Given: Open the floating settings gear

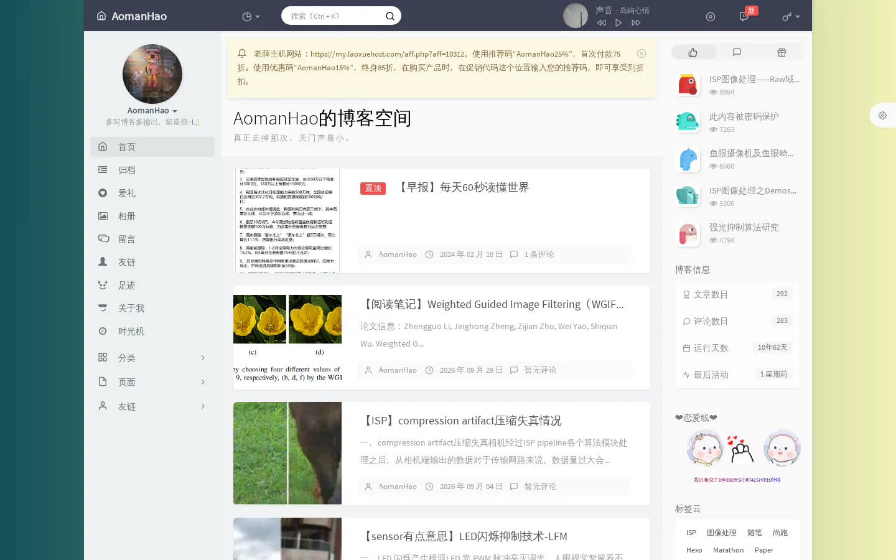Looking at the screenshot, I should (x=882, y=115).
